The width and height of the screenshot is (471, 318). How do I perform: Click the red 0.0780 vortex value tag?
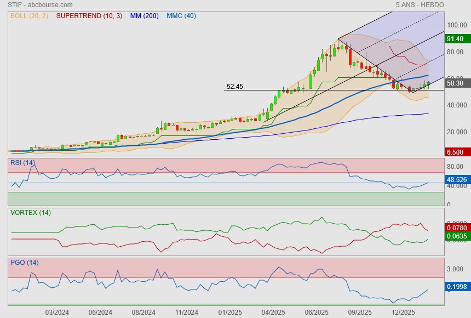pyautogui.click(x=457, y=228)
